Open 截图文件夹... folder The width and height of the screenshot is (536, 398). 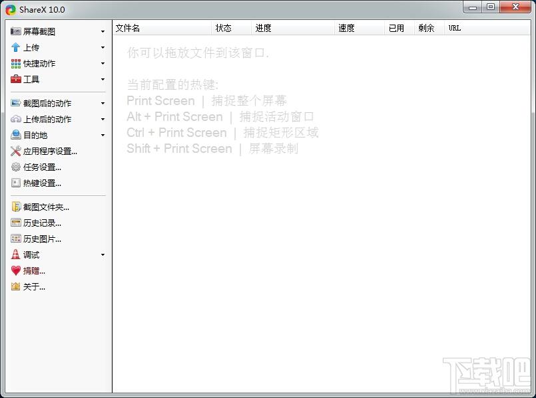(x=46, y=207)
